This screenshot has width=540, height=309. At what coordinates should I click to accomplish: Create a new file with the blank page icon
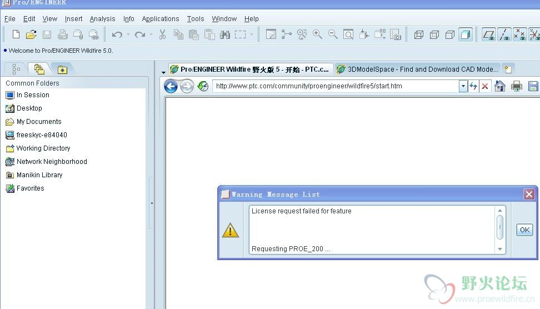tap(16, 34)
